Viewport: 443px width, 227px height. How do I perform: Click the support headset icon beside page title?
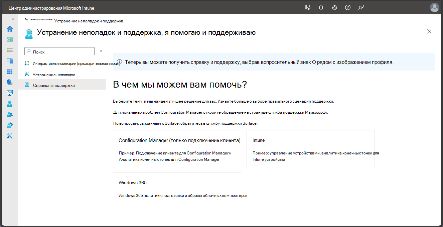coord(29,33)
